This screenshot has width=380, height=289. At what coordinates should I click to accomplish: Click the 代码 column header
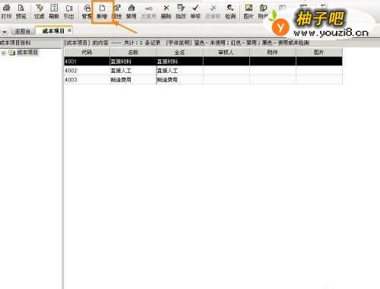[87, 52]
